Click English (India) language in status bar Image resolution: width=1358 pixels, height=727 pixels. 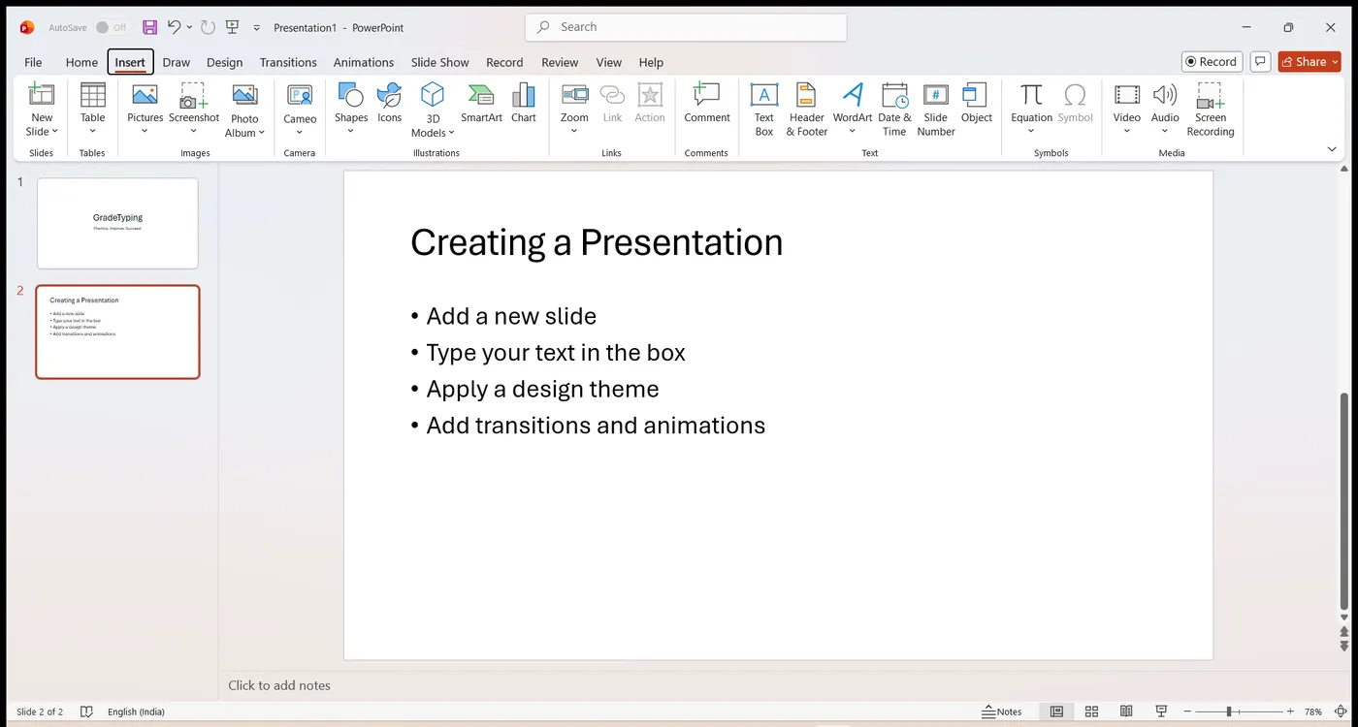click(x=136, y=711)
